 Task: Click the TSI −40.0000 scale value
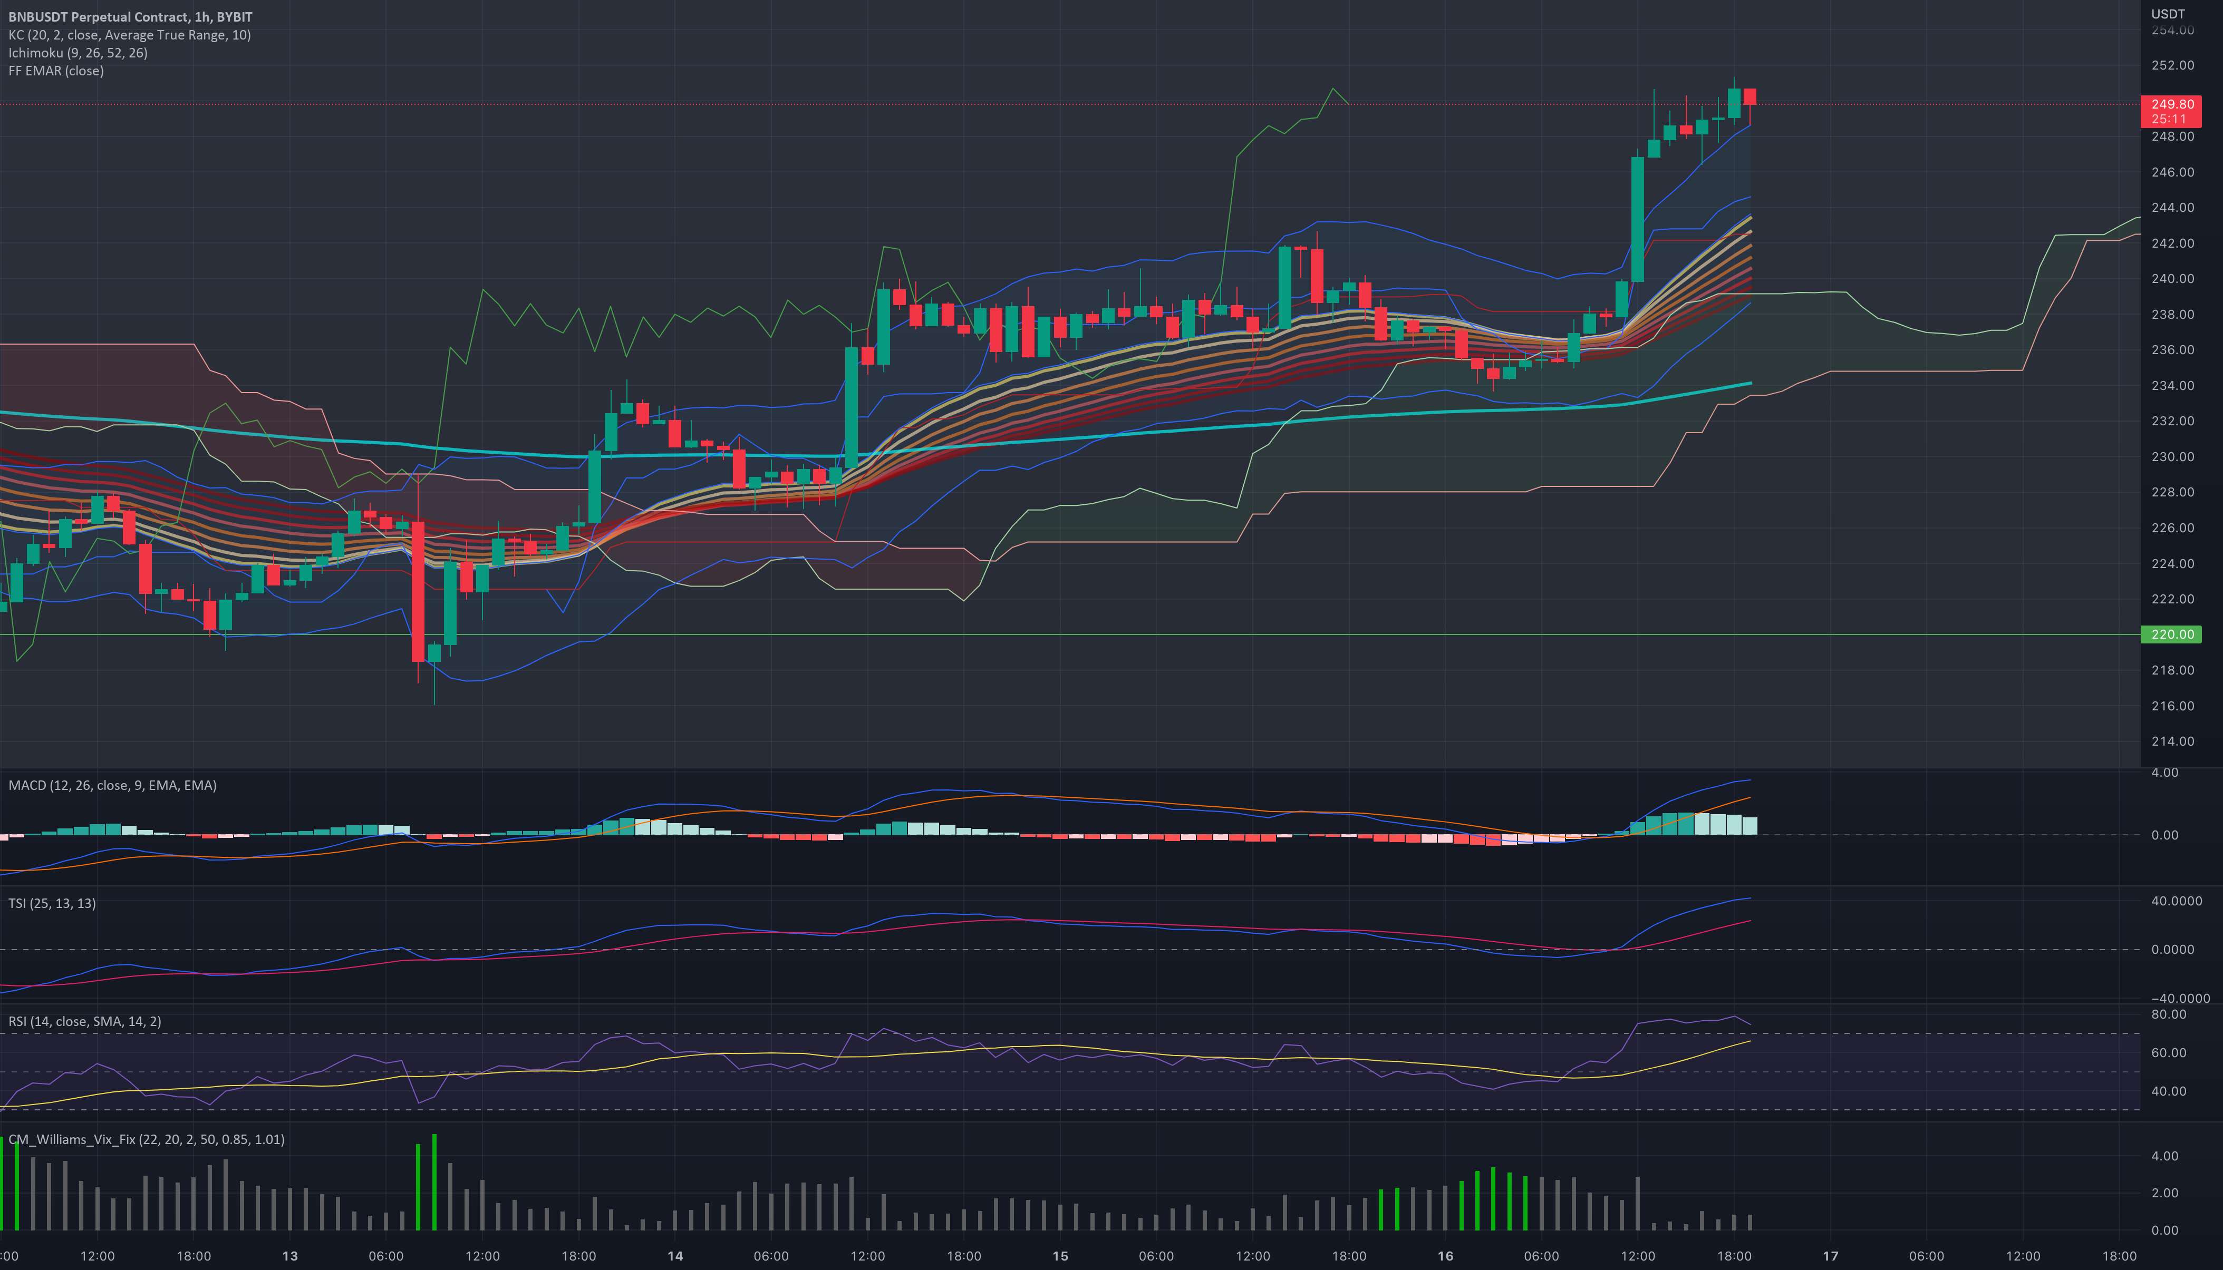point(2179,999)
